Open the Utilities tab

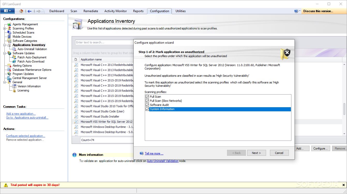click(x=180, y=11)
